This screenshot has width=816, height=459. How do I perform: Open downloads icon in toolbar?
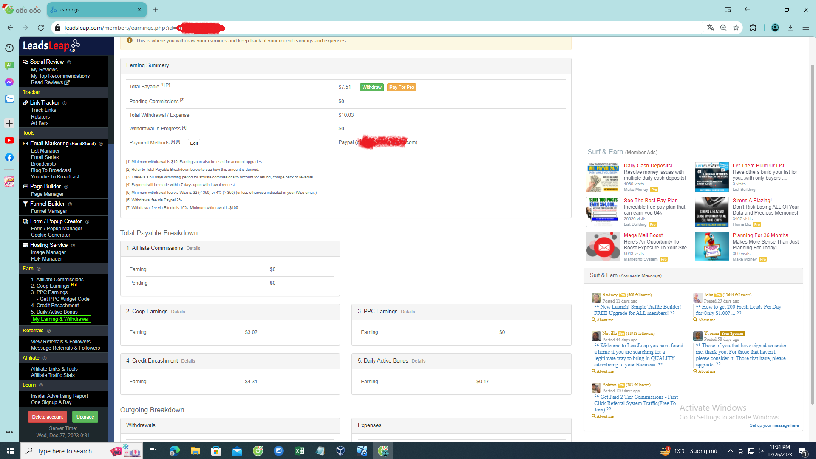pos(790,28)
